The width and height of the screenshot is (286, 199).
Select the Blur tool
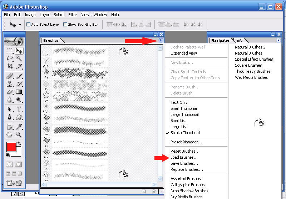coord(10,100)
